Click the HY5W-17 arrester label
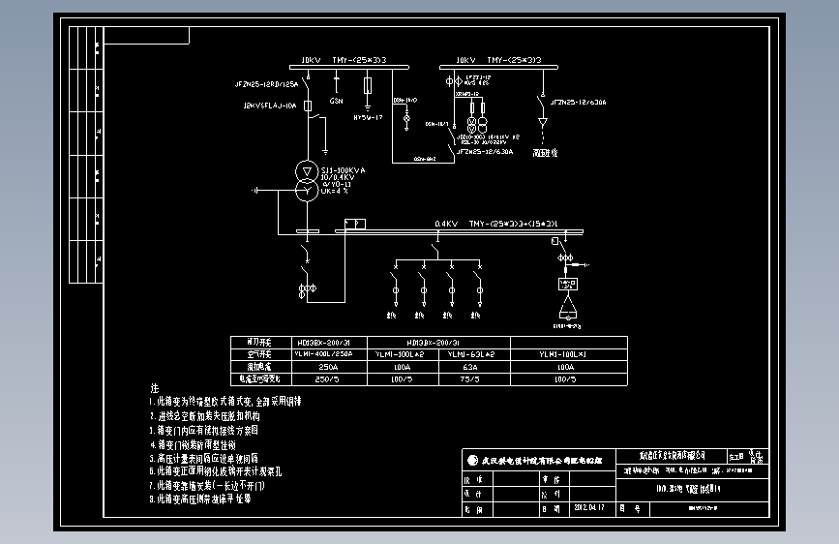Screen dimensions: 839x544 point(368,117)
